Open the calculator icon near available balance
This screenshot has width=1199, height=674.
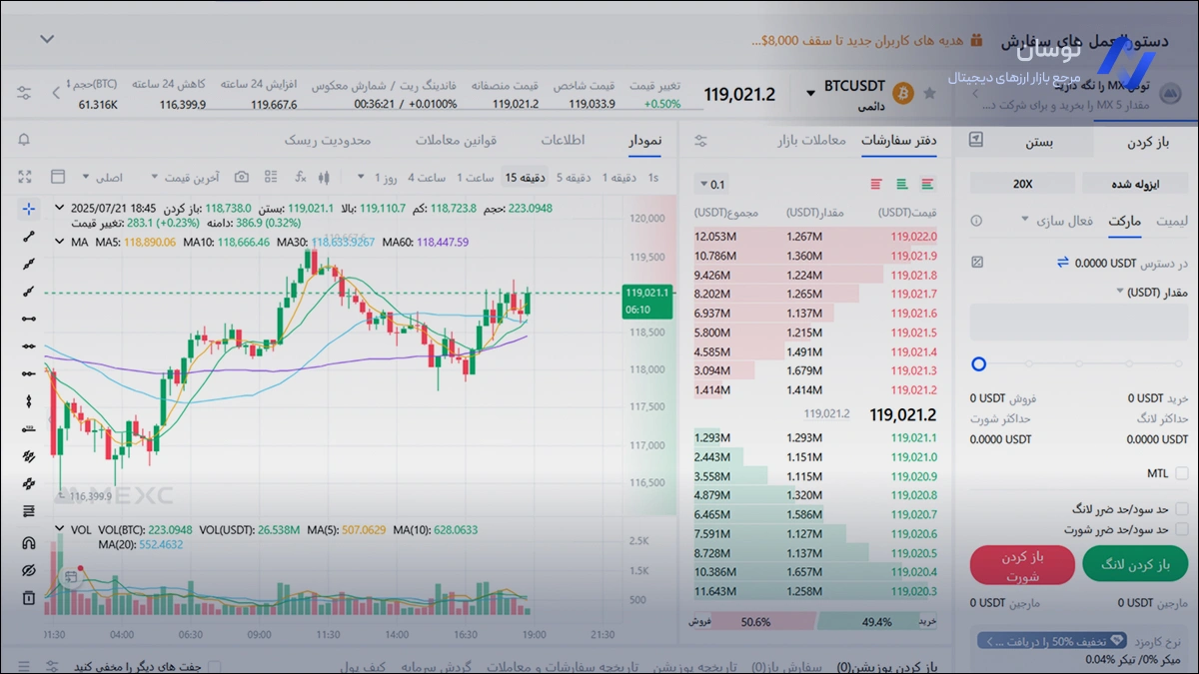[x=977, y=262]
